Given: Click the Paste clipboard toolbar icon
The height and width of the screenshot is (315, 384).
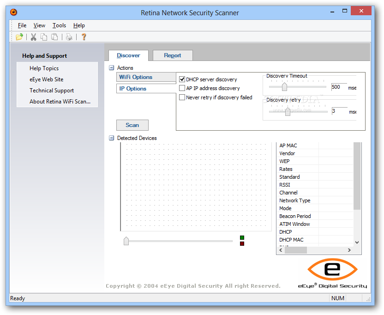Looking at the screenshot, I should 54,37.
